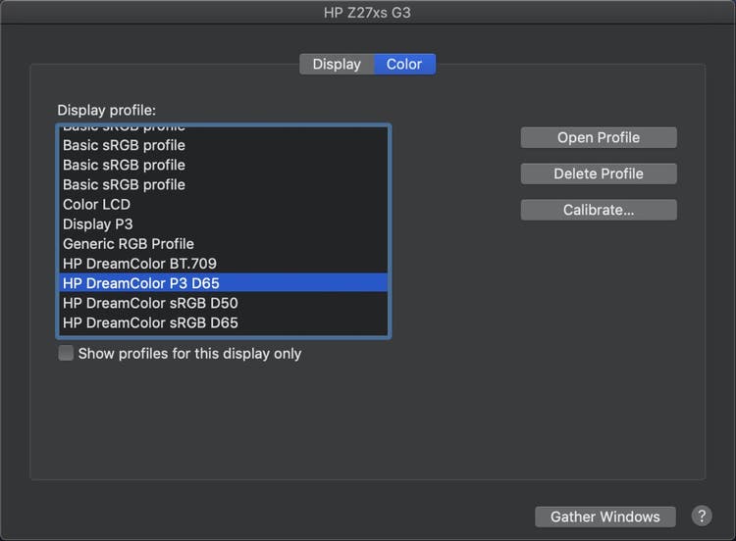Pick the HP DreamColor BT.709 profile
Image resolution: width=736 pixels, height=541 pixels.
[139, 263]
